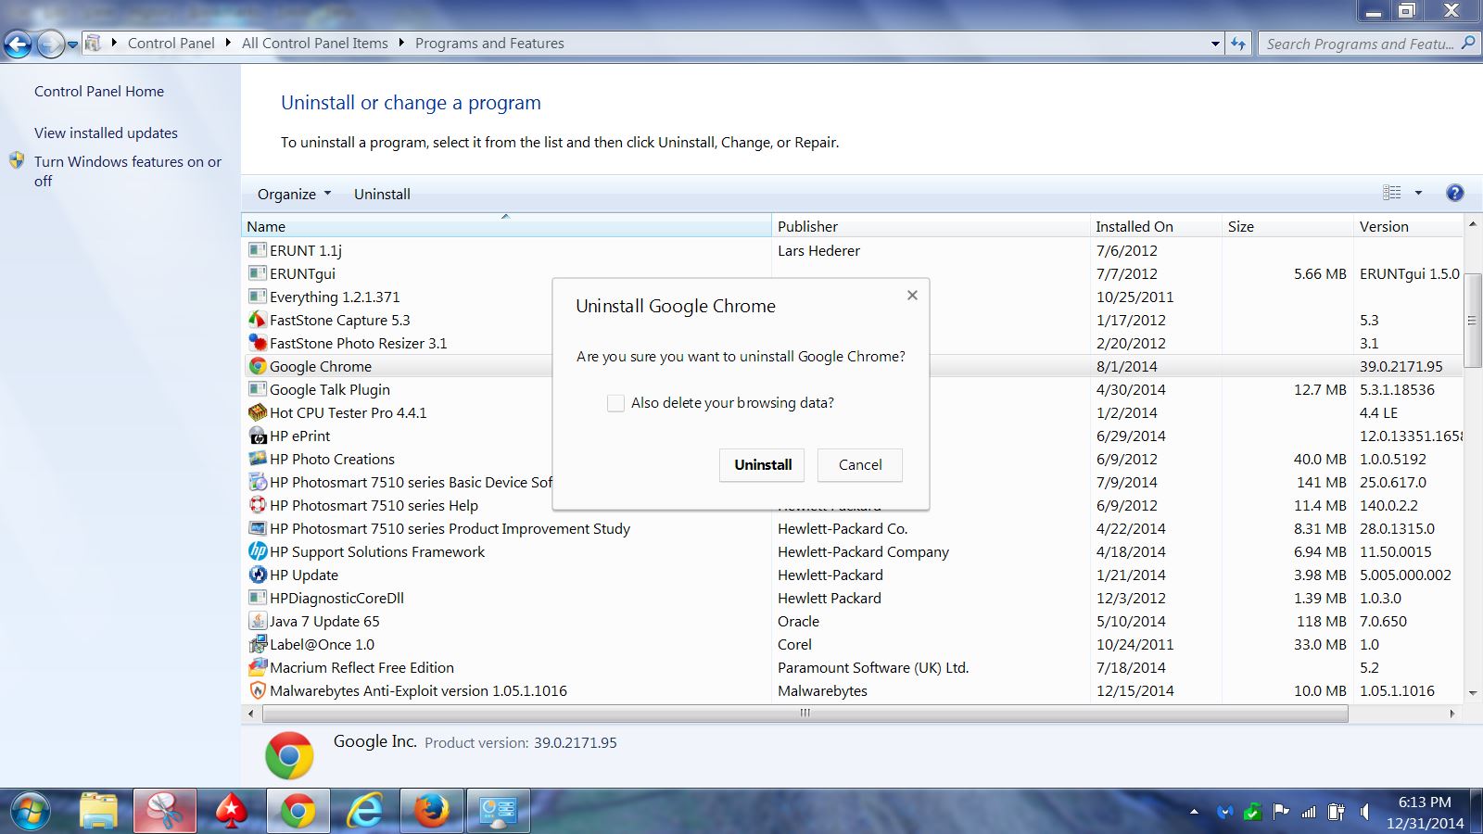This screenshot has width=1483, height=834.
Task: Click the Label@Once 1.0 icon
Action: coord(258,644)
